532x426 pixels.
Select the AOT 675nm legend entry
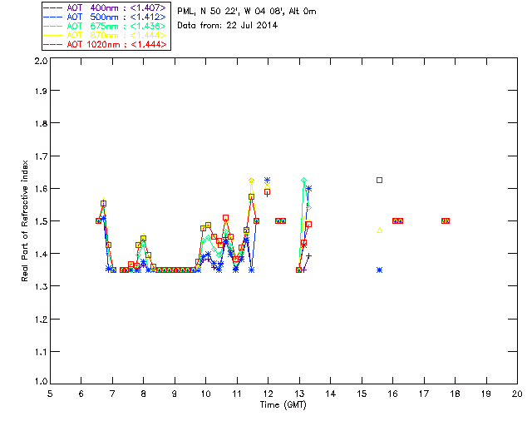(106, 26)
